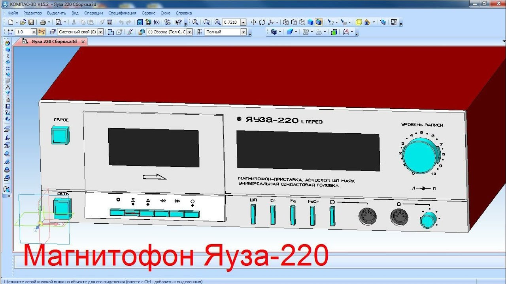Expand the print dropdown arrow
The height and width of the screenshot is (284, 506).
49,22
